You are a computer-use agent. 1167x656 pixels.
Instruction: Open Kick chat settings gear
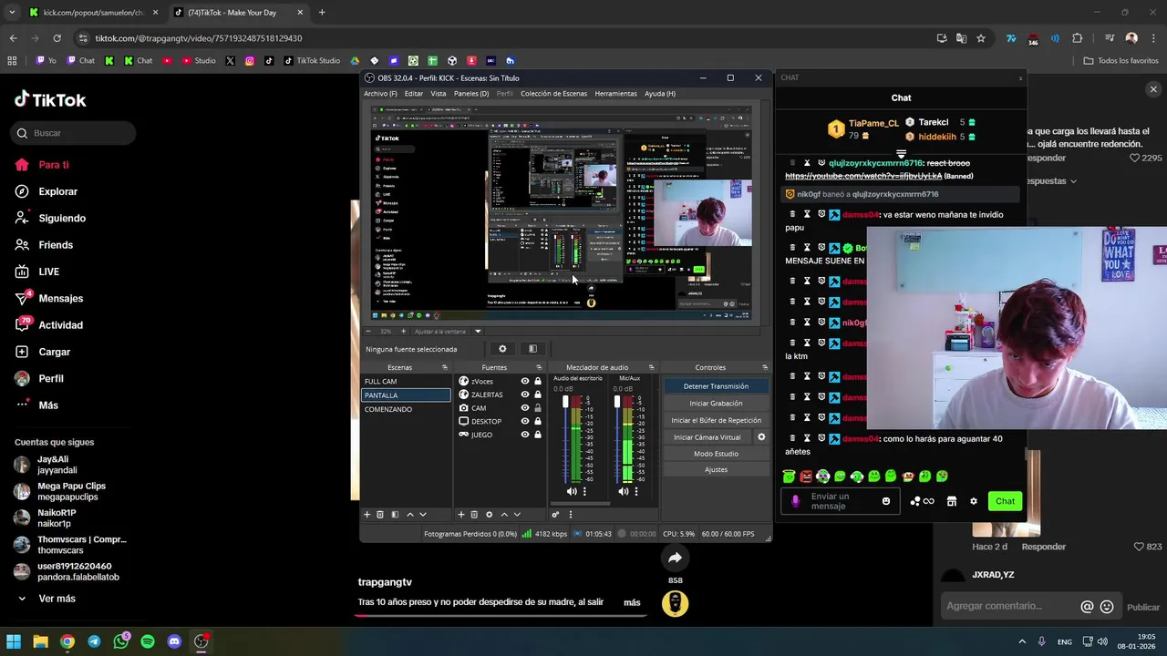[x=974, y=501]
